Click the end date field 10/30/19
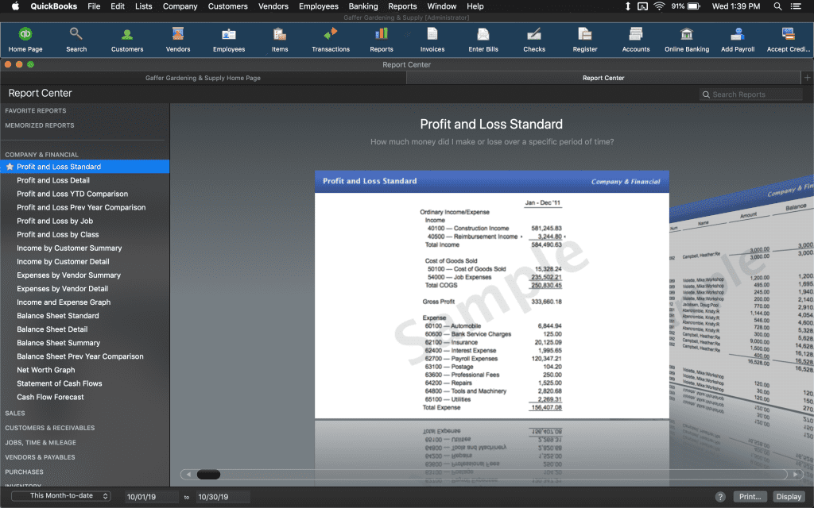 point(223,497)
